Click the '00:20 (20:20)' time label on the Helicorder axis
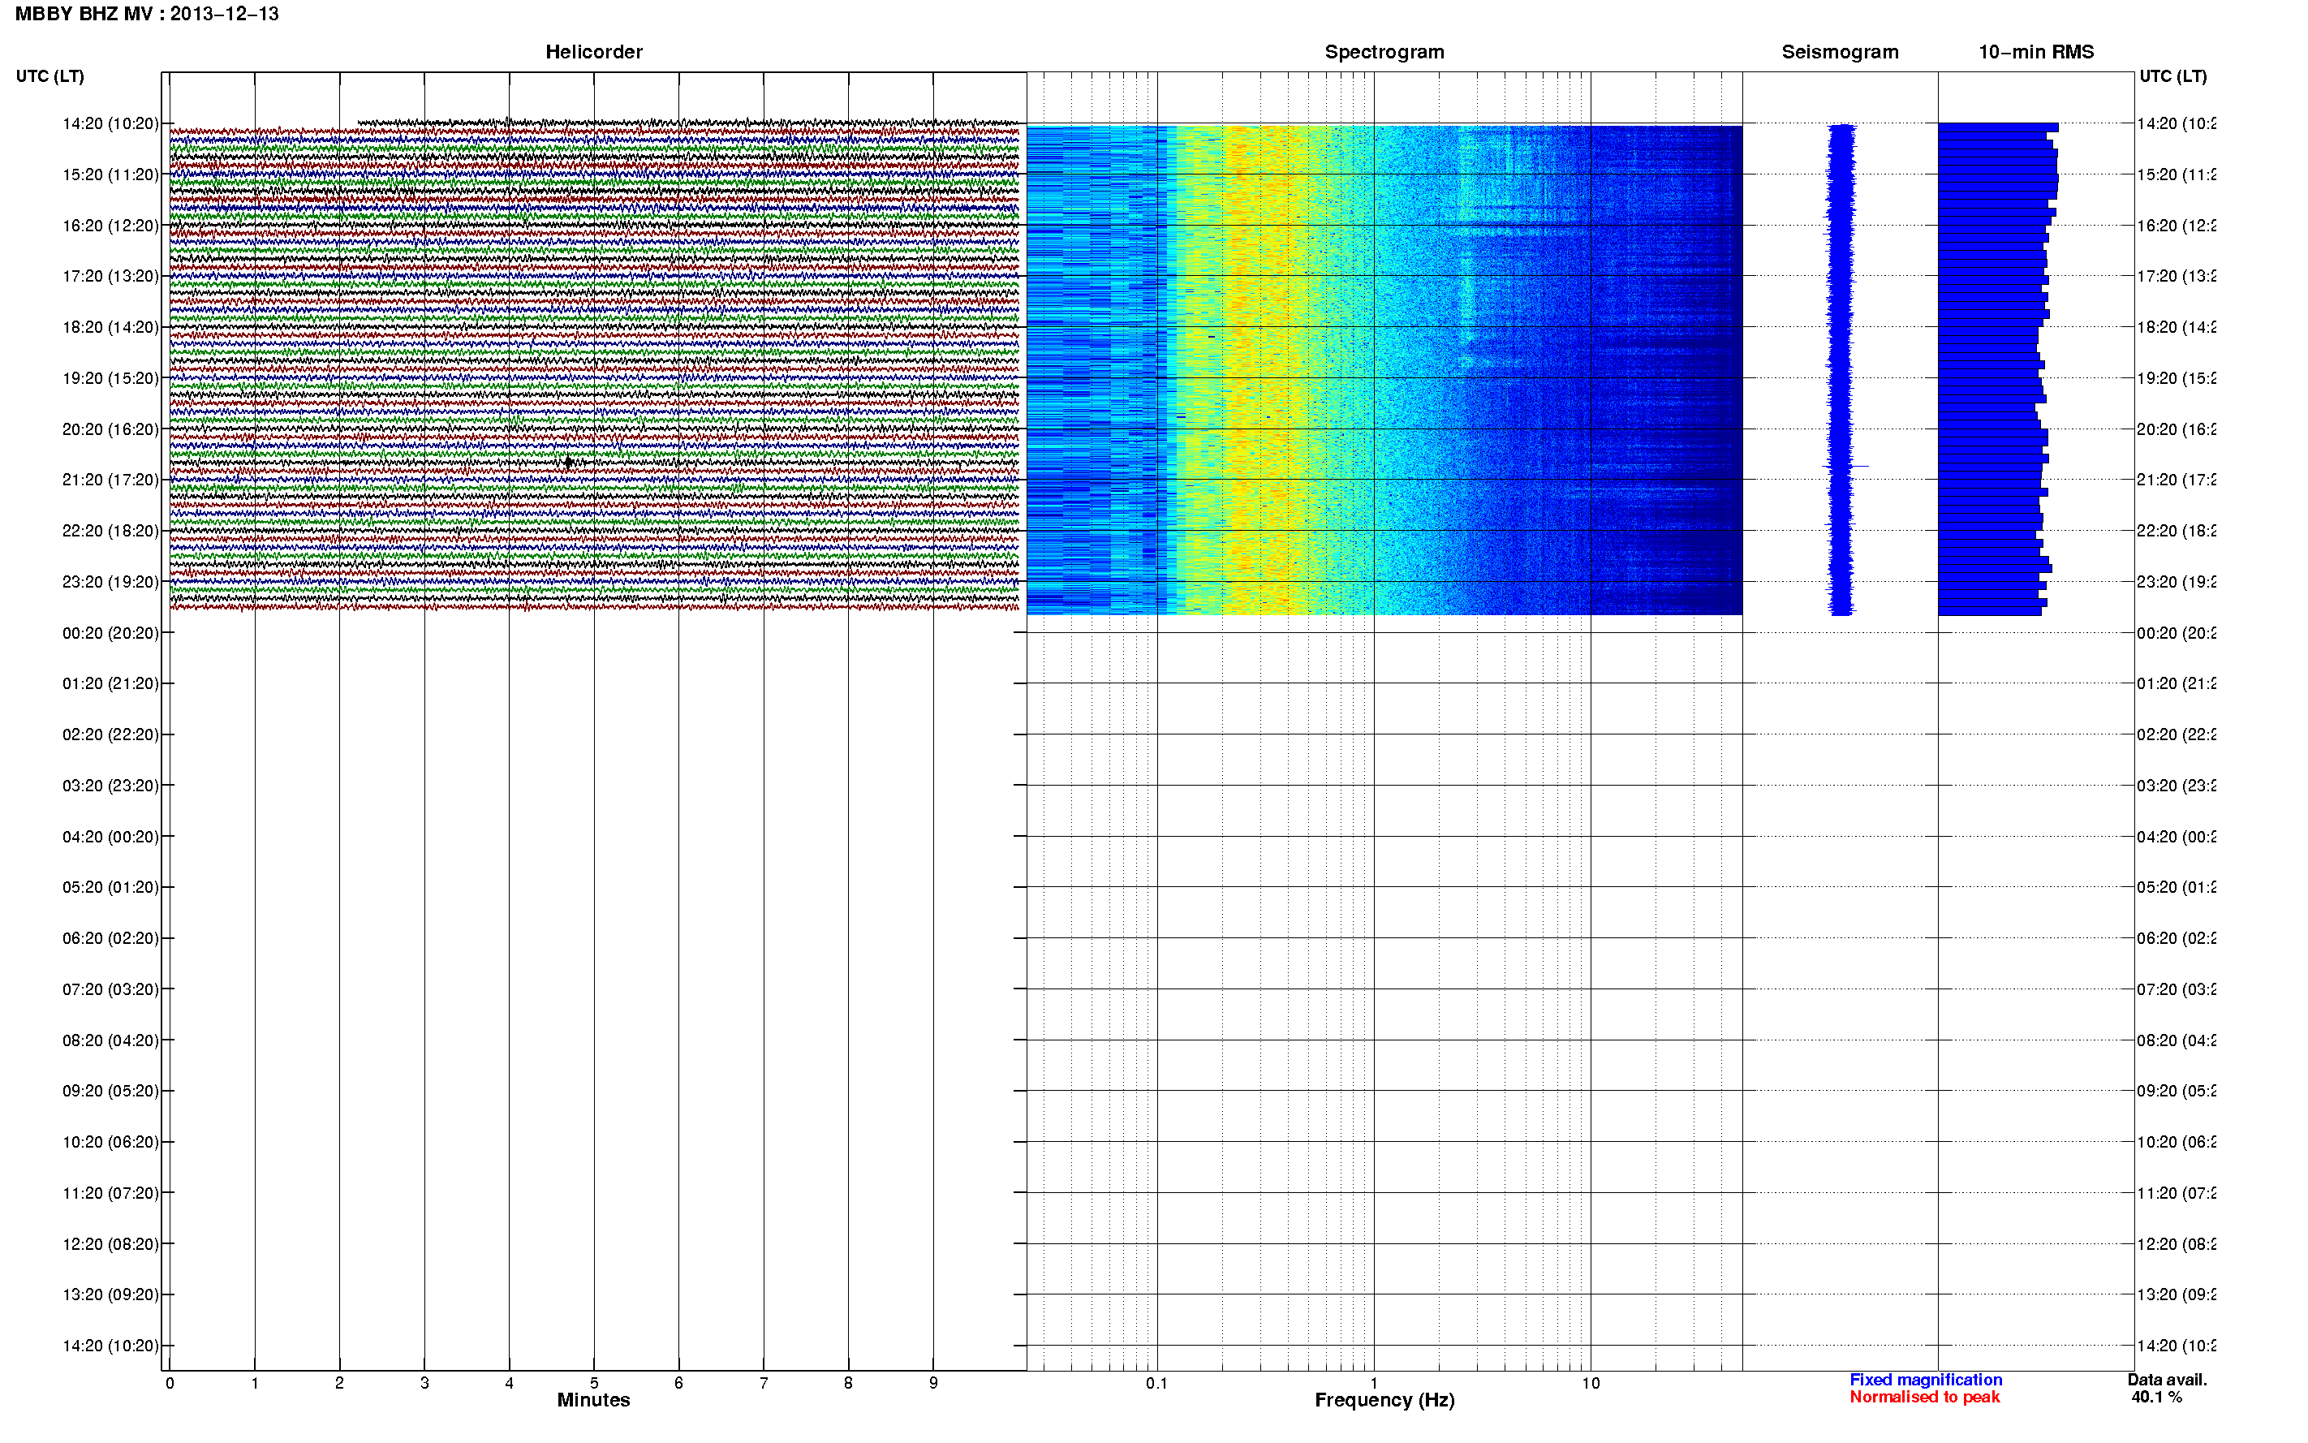The height and width of the screenshot is (1443, 2308). click(x=110, y=633)
